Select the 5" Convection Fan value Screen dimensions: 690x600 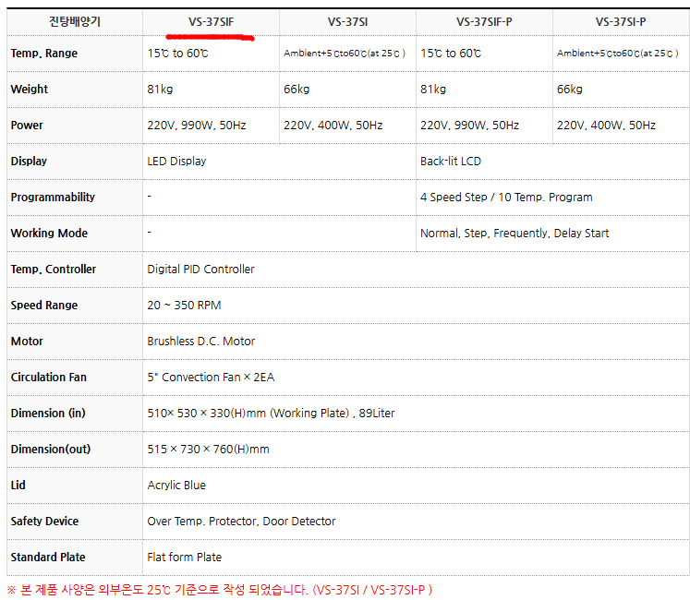(211, 378)
